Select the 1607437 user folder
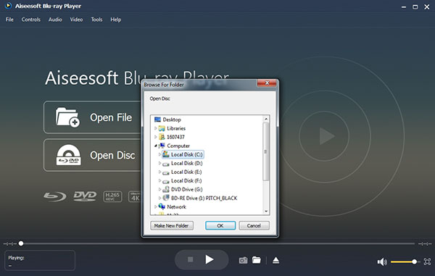 [x=175, y=137]
